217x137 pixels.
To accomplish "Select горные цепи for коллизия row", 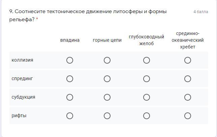I will click(x=107, y=60).
